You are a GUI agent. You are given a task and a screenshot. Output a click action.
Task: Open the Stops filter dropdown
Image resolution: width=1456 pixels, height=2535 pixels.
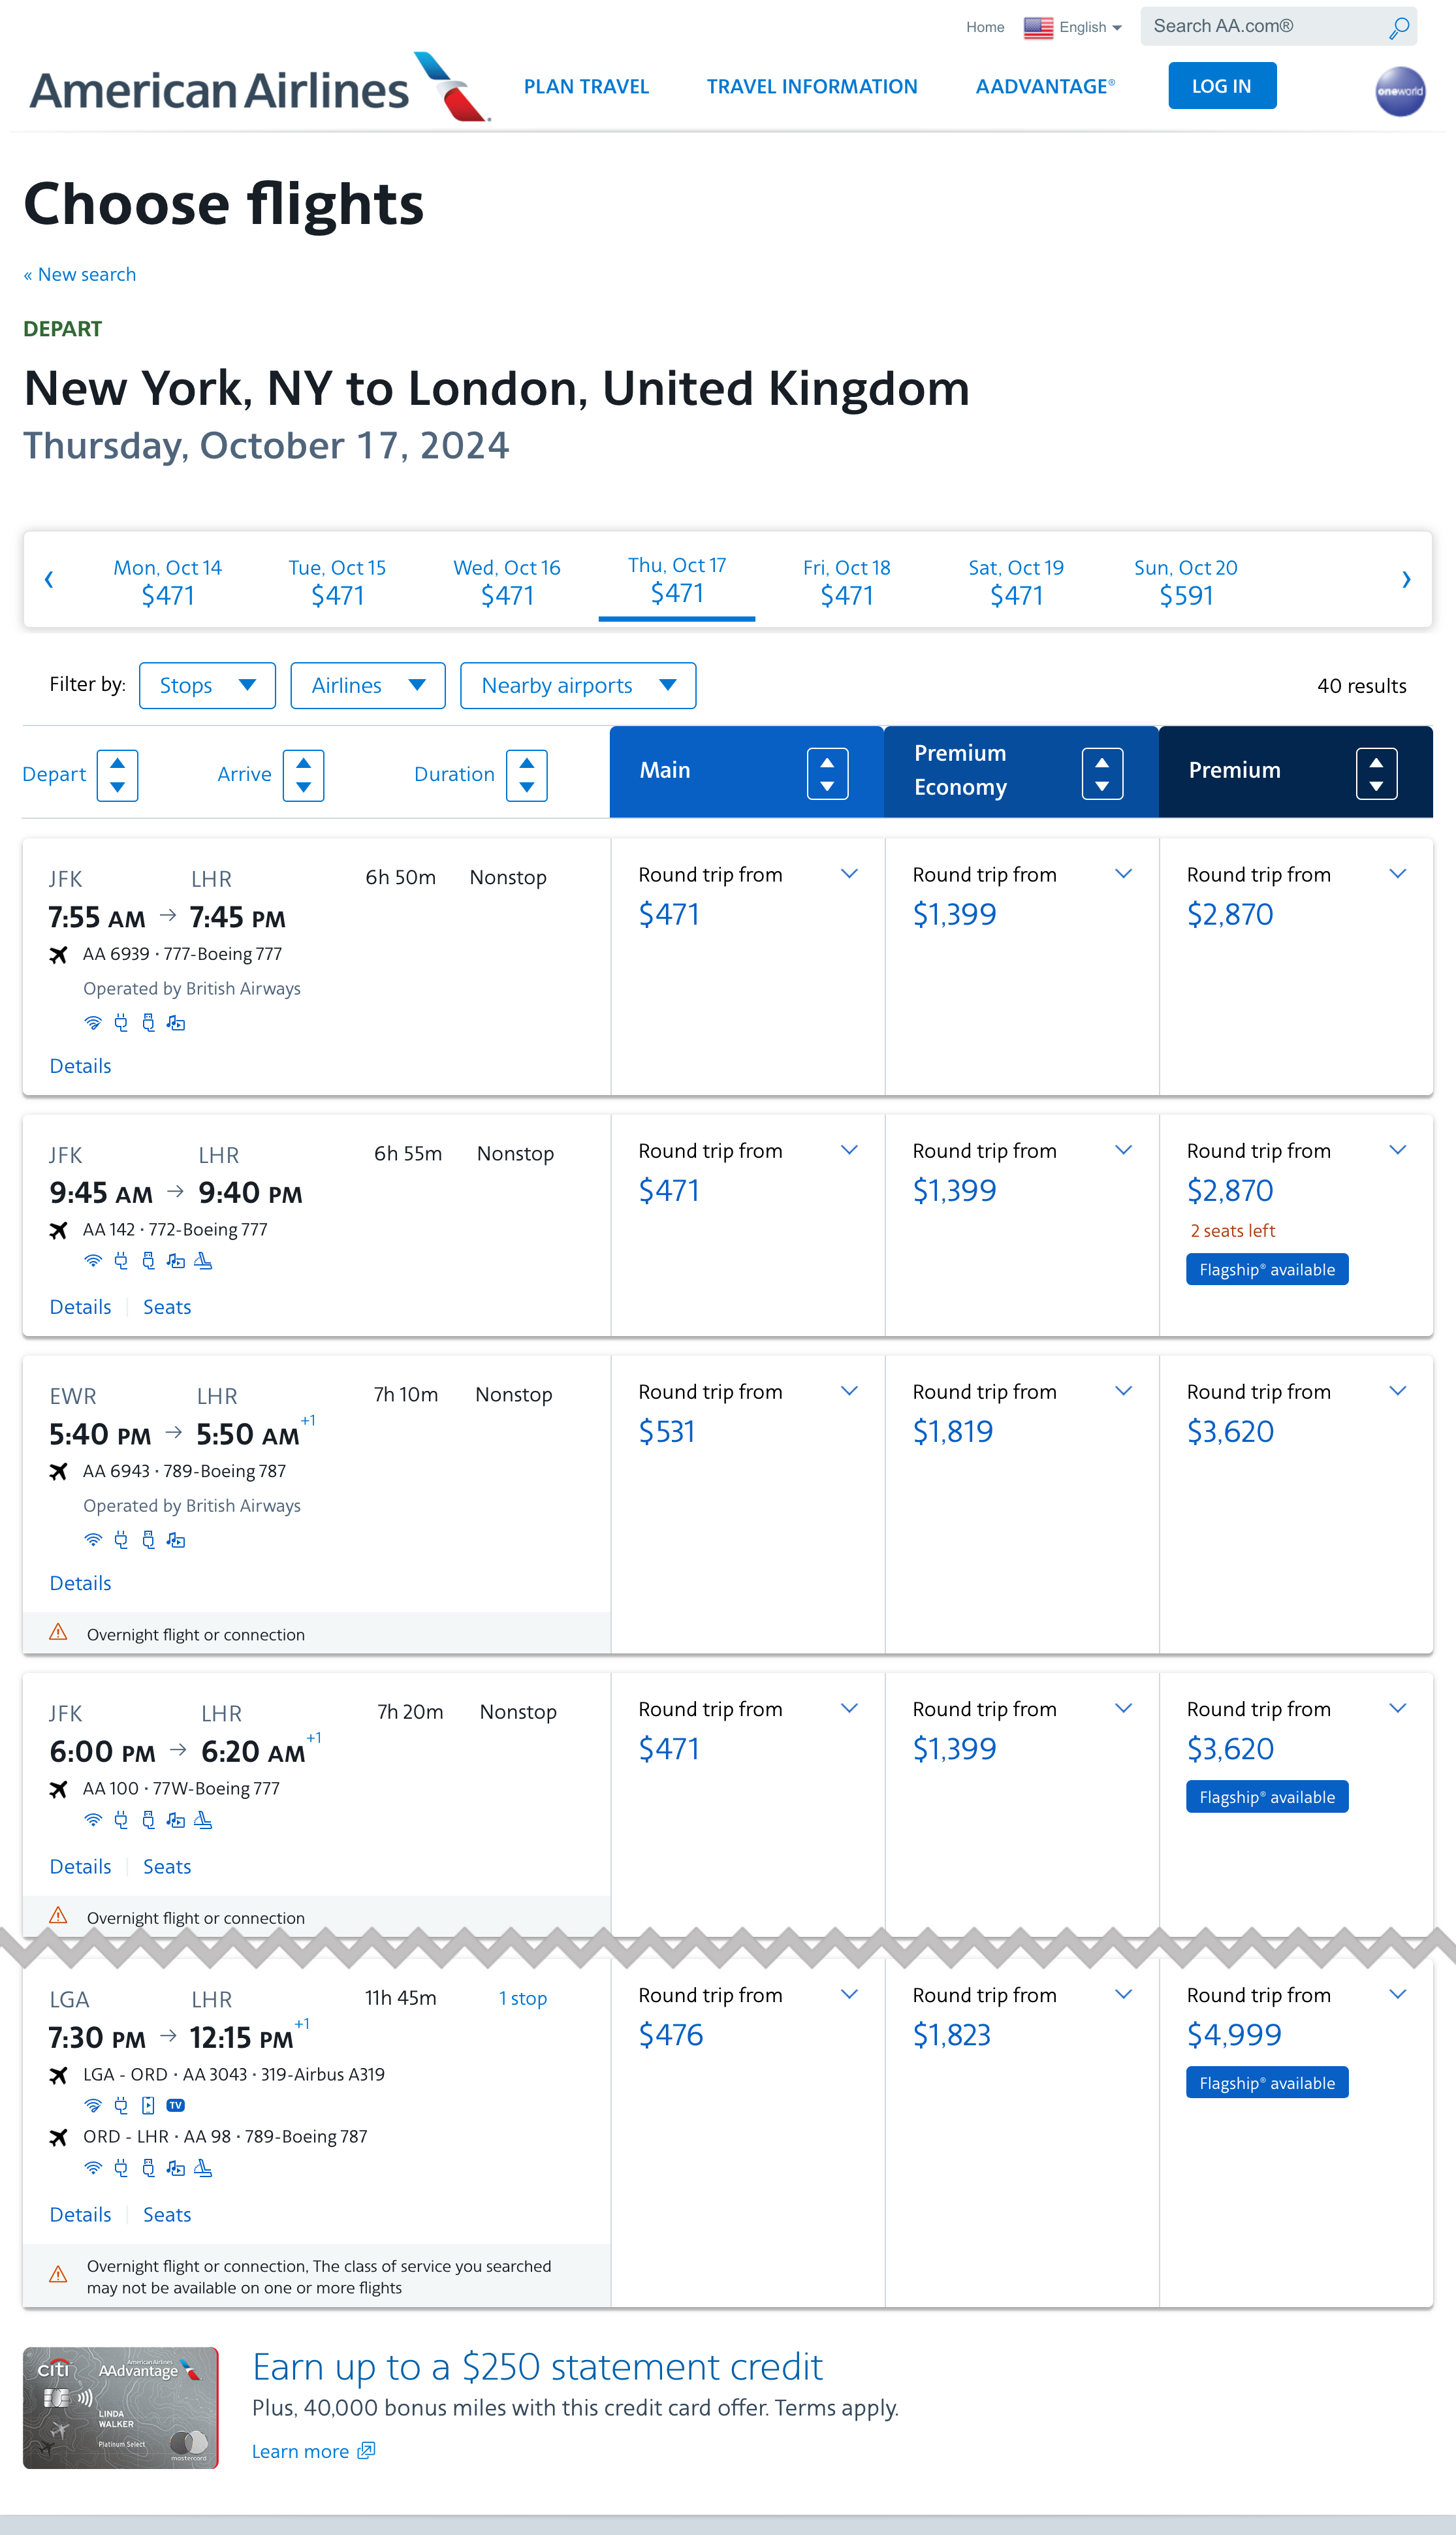207,685
